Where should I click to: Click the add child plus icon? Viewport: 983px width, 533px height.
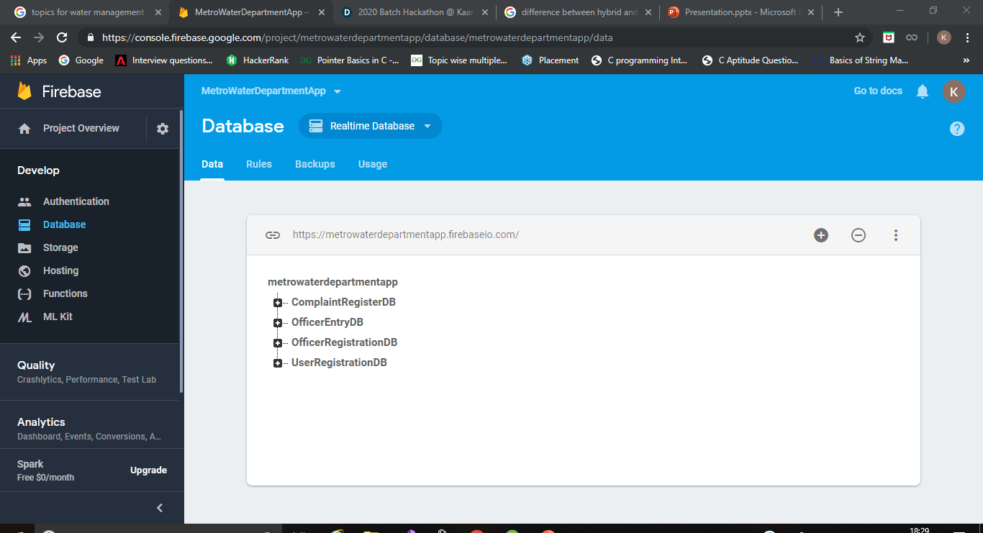tap(821, 235)
